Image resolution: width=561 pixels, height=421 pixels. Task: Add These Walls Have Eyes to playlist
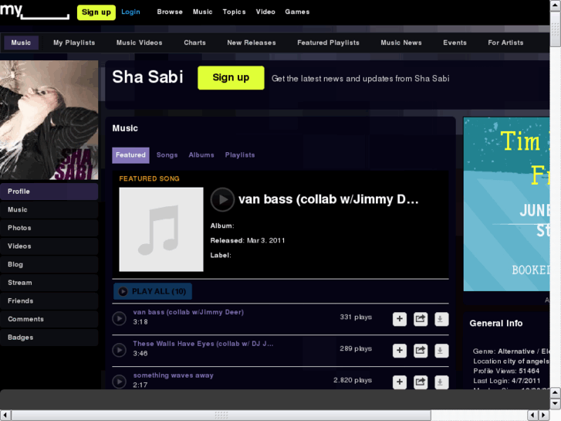pyautogui.click(x=400, y=351)
